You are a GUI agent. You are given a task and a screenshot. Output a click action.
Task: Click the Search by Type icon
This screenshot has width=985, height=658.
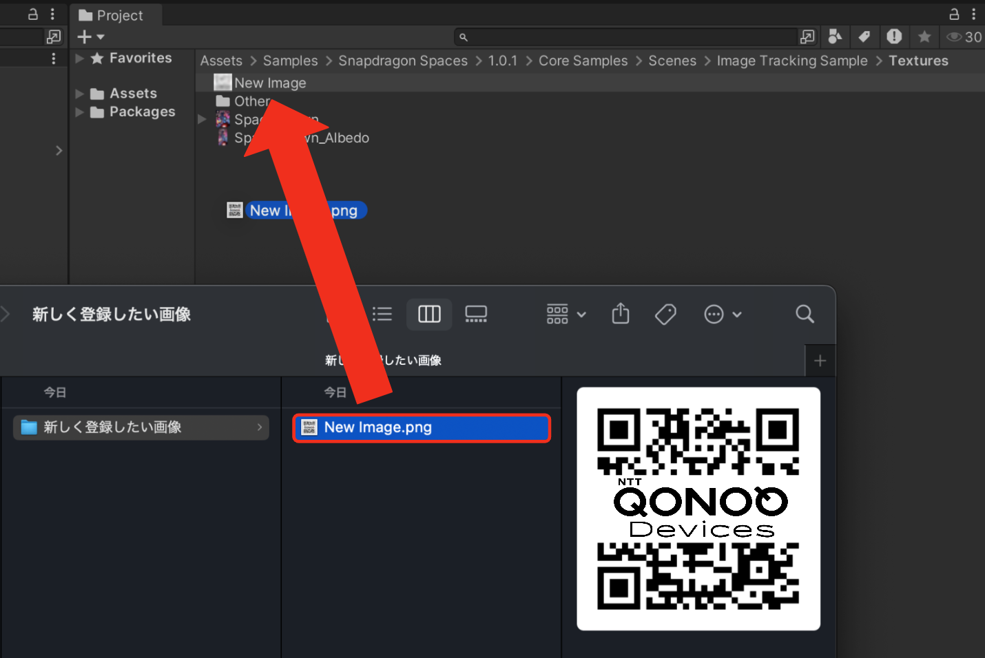pos(835,36)
